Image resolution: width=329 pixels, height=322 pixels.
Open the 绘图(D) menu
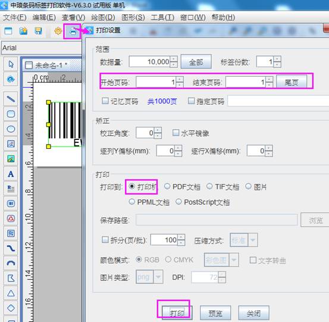[x=103, y=17]
